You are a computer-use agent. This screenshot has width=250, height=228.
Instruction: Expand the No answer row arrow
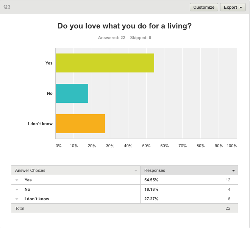(17, 189)
